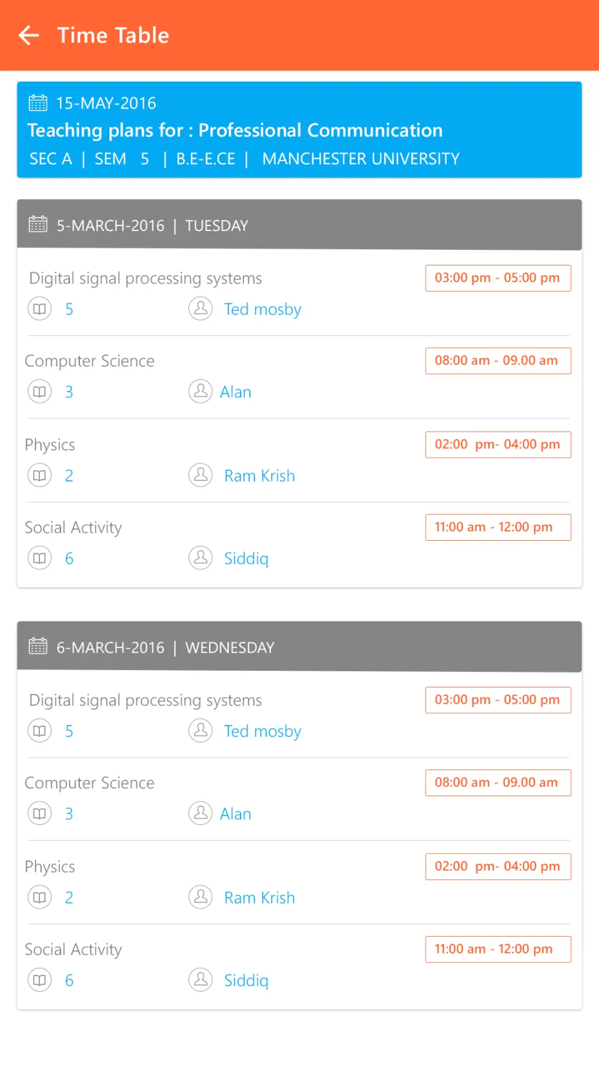This screenshot has width=599, height=1066.
Task: Tap person icon beside Wednesday's Alan
Action: coord(200,814)
